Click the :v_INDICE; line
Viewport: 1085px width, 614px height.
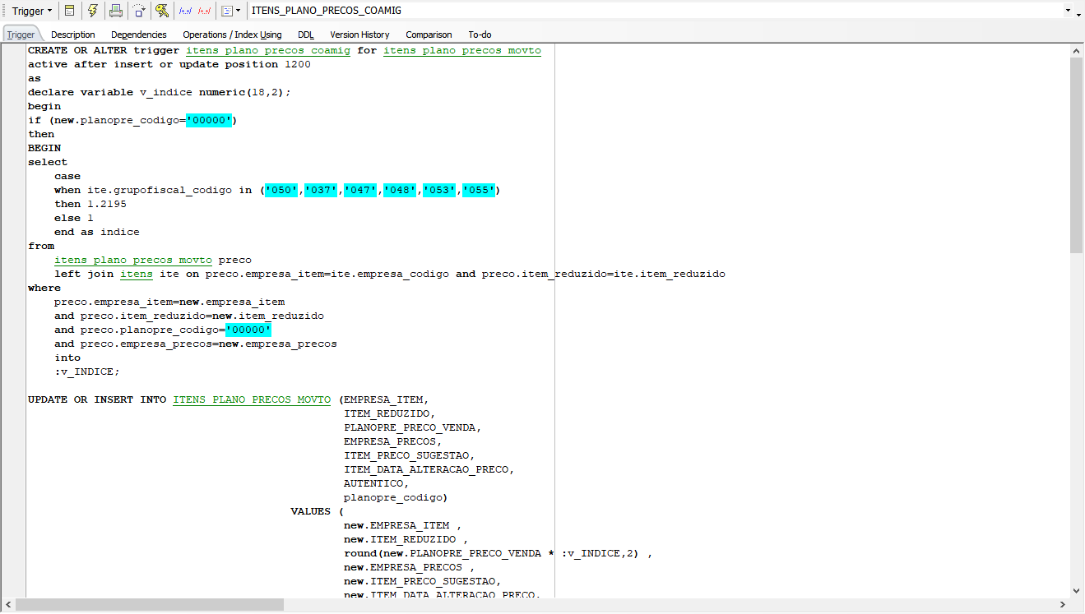(87, 372)
